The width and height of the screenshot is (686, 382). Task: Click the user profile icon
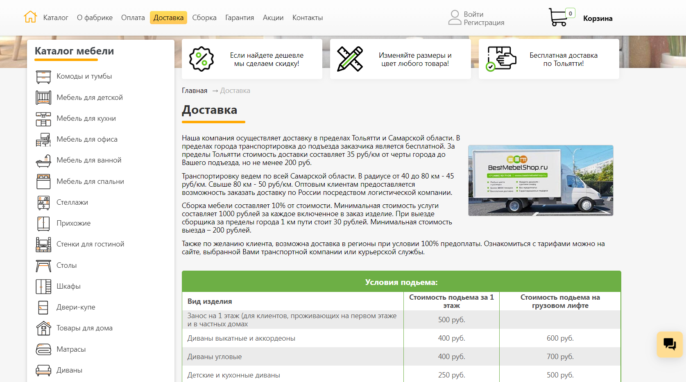pos(455,18)
